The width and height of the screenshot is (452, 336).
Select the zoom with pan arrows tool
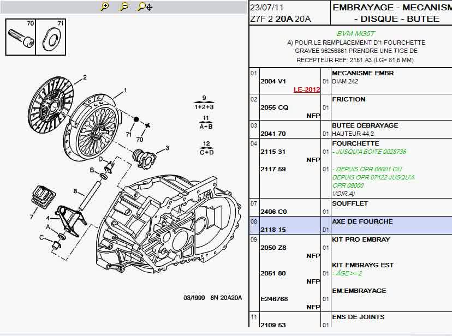click(x=145, y=7)
